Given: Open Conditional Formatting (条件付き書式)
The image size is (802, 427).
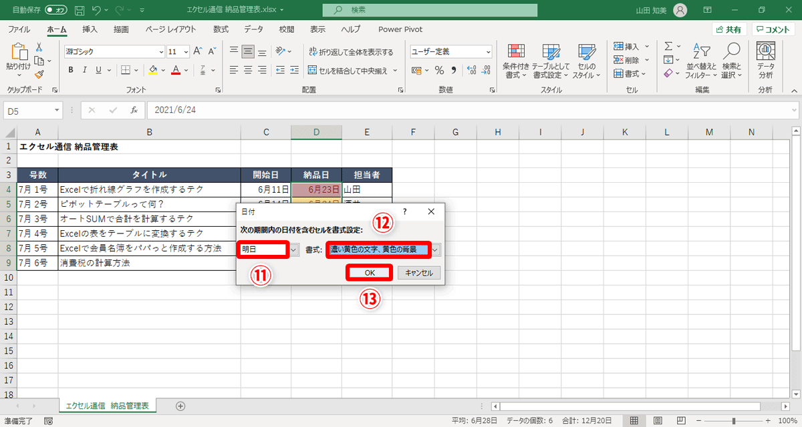Looking at the screenshot, I should point(516,61).
